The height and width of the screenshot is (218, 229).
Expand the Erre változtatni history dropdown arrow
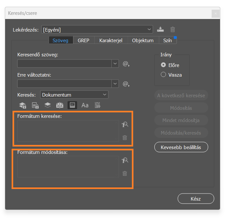click(115, 84)
